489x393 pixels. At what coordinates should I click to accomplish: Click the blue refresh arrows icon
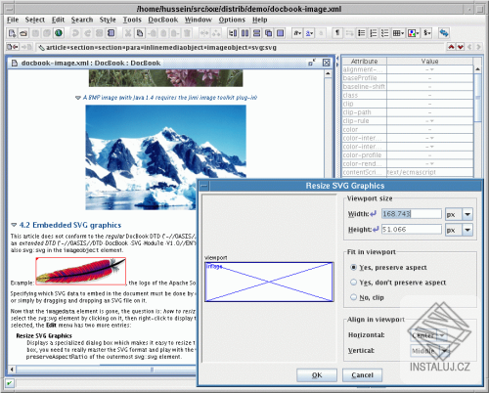click(x=444, y=33)
